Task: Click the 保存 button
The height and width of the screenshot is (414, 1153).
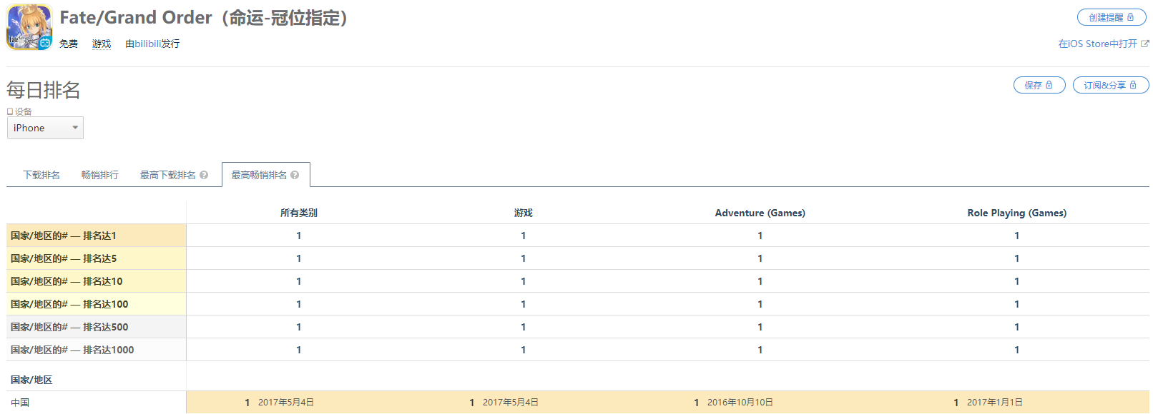Action: (1039, 85)
